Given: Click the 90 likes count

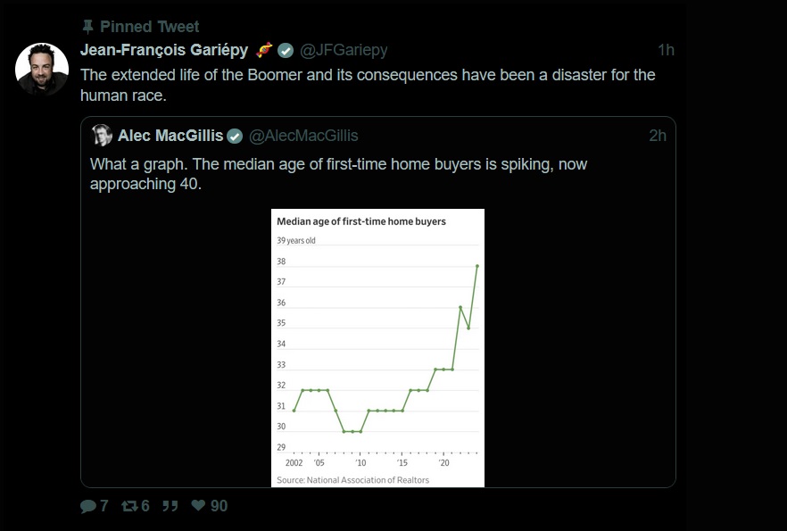Looking at the screenshot, I should [219, 505].
